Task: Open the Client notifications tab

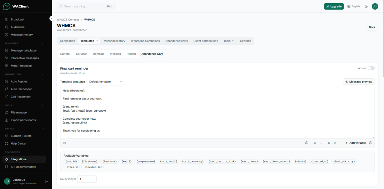Action: coord(206,41)
